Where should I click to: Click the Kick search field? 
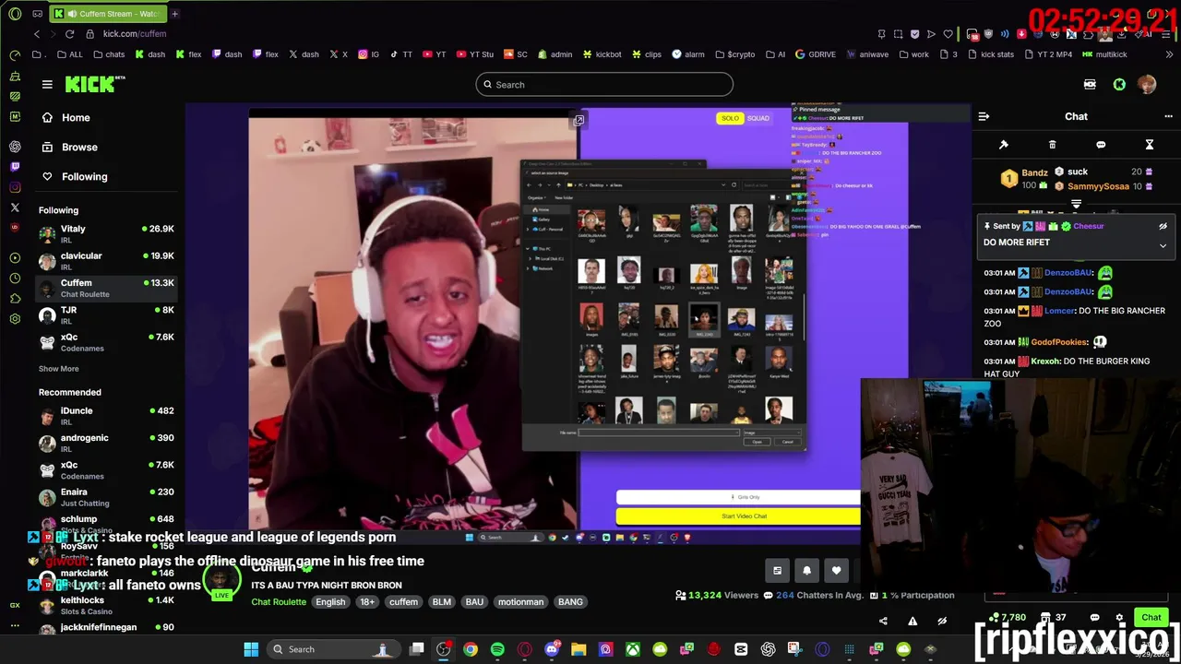click(x=604, y=85)
